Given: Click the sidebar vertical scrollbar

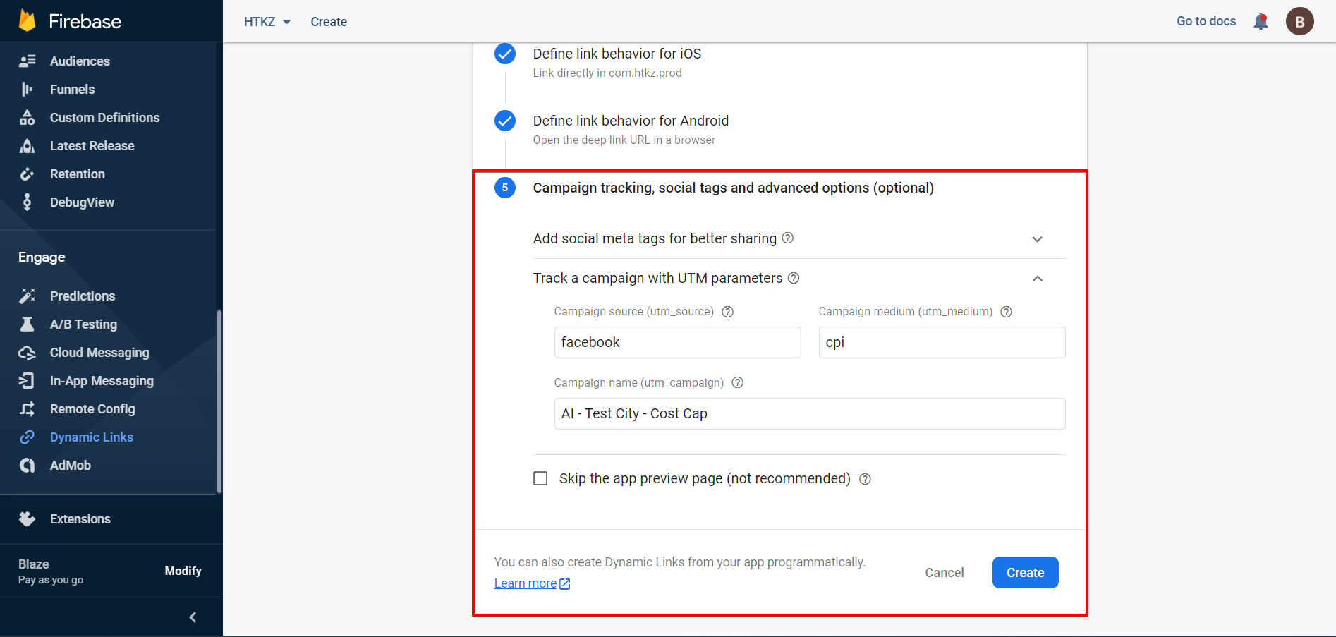Looking at the screenshot, I should click(x=219, y=402).
